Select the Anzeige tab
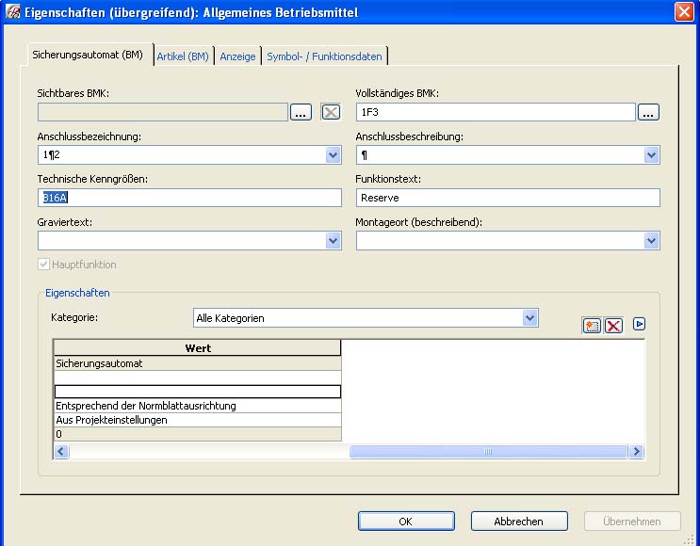 click(x=237, y=56)
